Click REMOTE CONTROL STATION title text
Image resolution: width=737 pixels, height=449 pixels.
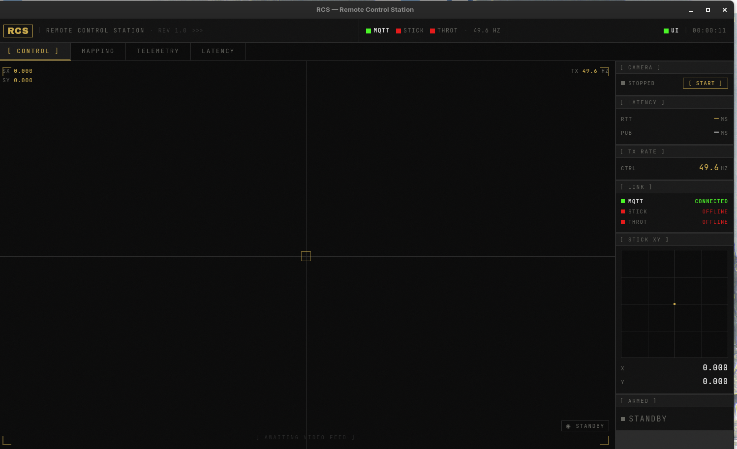click(95, 30)
